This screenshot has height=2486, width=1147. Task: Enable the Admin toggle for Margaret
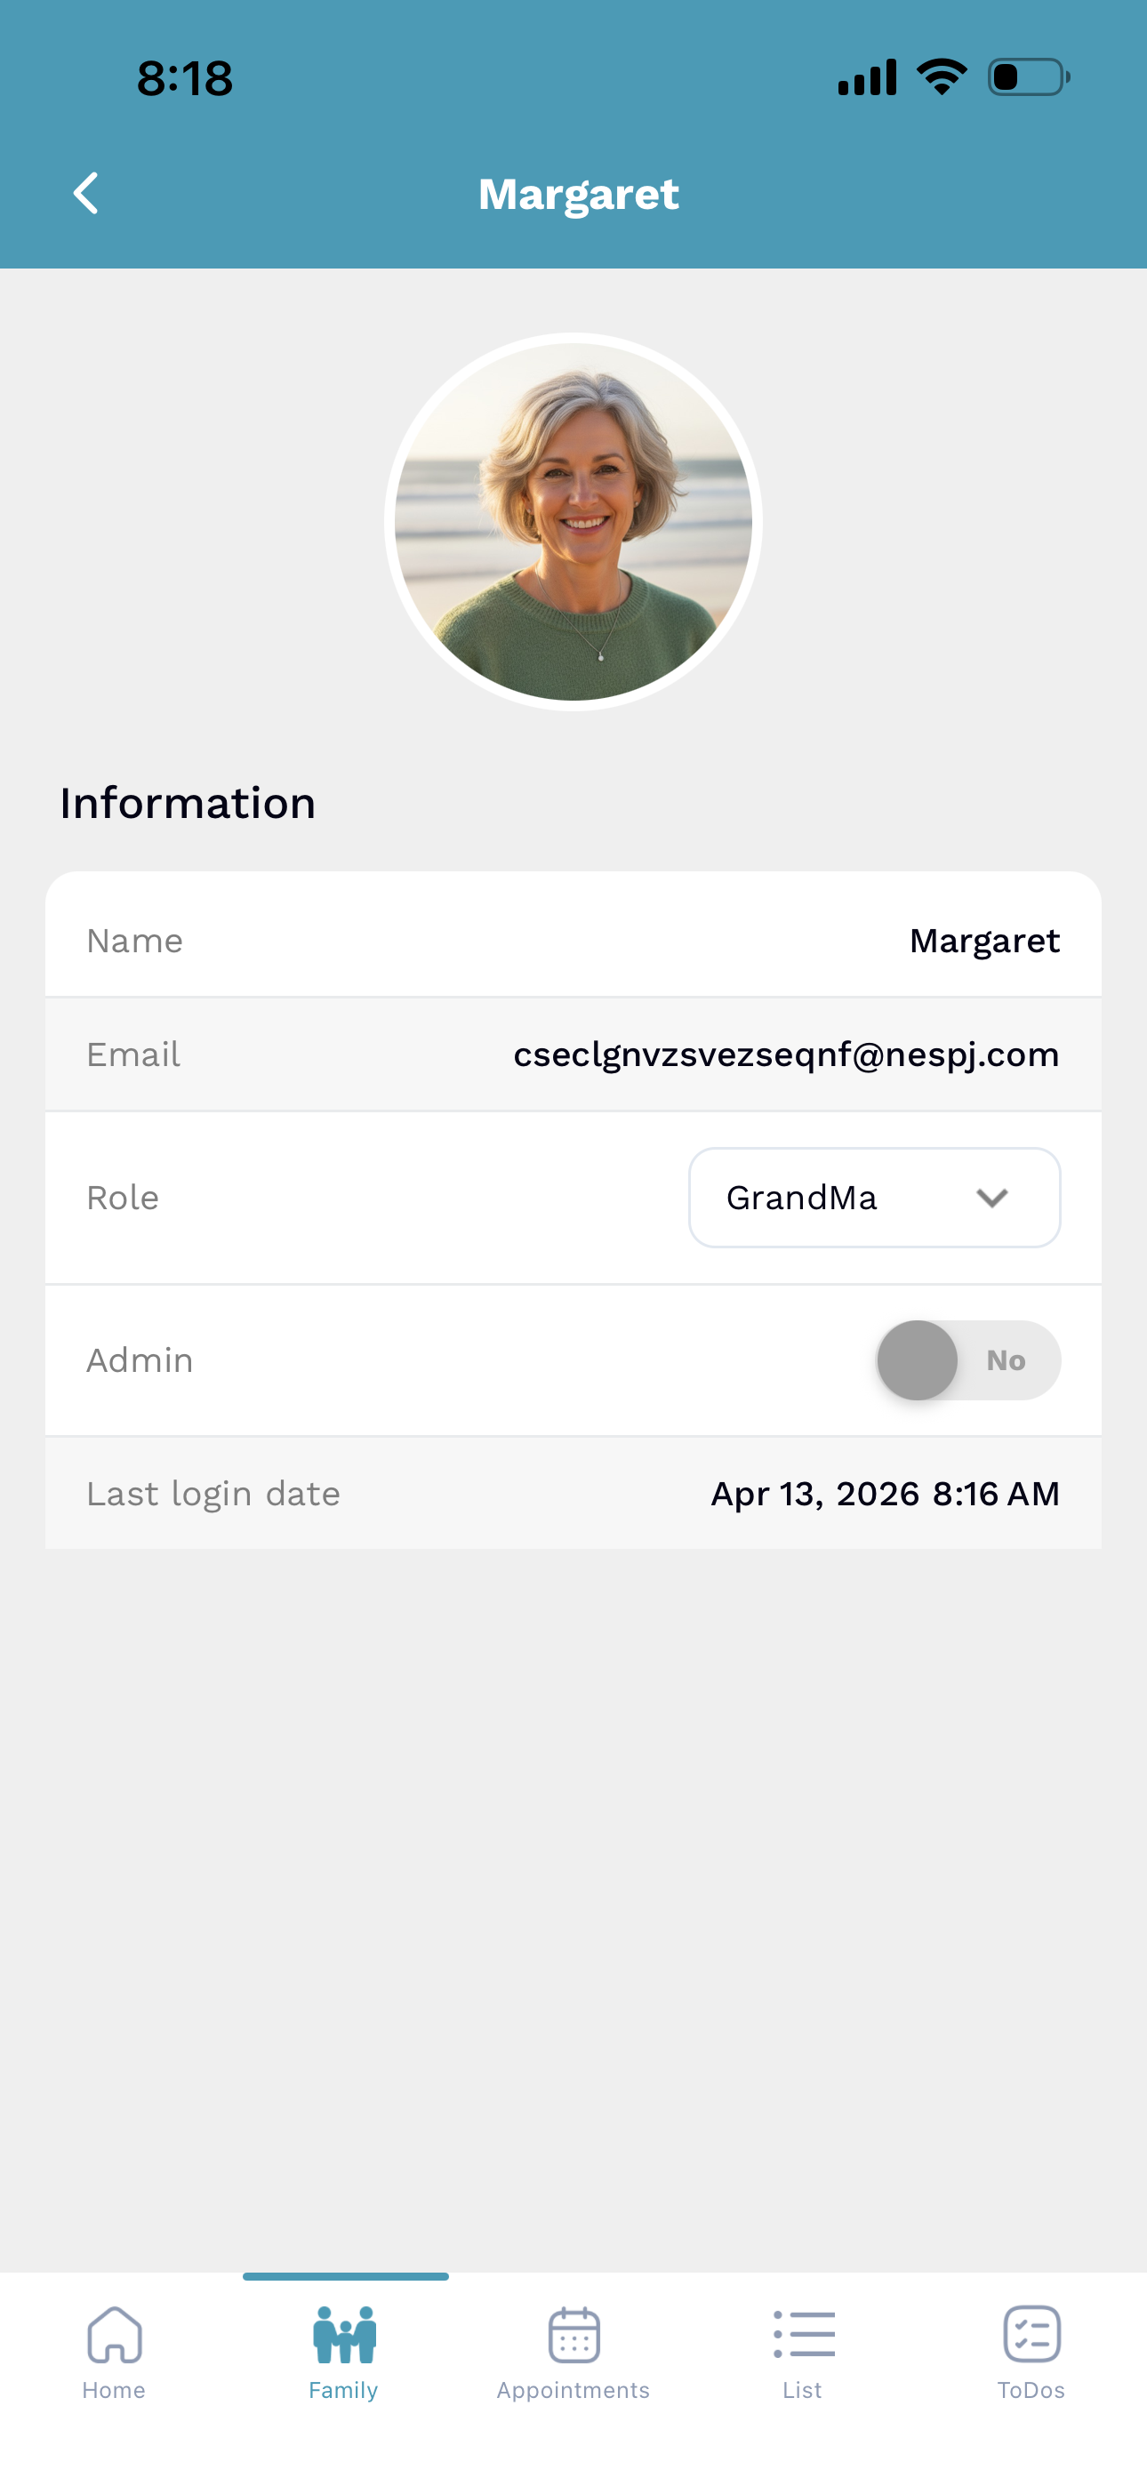pos(967,1359)
